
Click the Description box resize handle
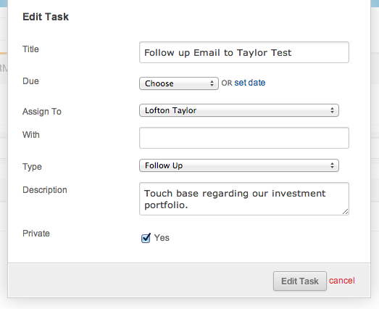coord(346,212)
